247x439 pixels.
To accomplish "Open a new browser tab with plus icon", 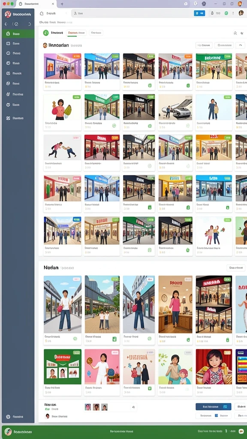I will 62,4.
